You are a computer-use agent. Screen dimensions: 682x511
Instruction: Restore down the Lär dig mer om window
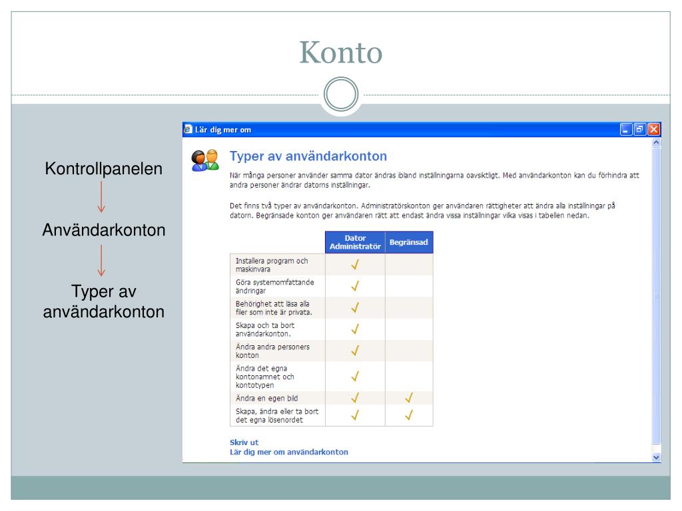(x=640, y=129)
